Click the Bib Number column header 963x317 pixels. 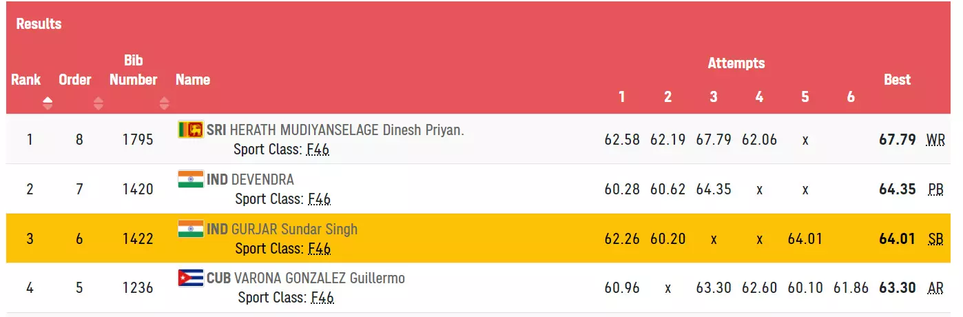pyautogui.click(x=134, y=70)
